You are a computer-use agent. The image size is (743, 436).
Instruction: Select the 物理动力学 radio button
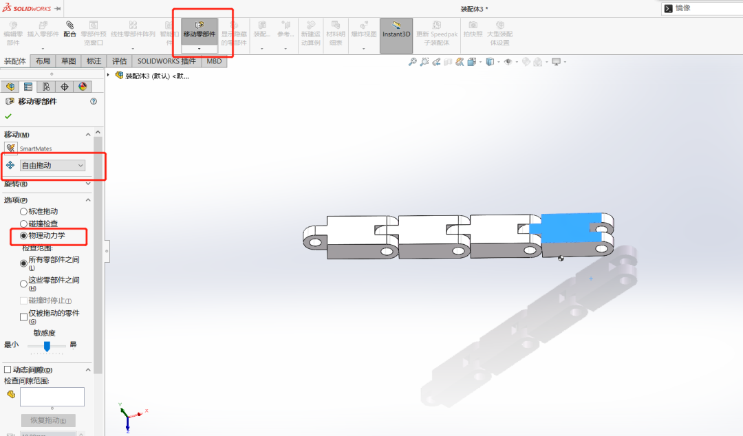23,235
